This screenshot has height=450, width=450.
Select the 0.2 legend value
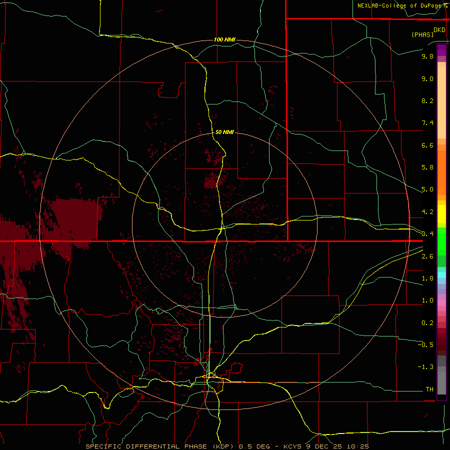click(x=427, y=323)
